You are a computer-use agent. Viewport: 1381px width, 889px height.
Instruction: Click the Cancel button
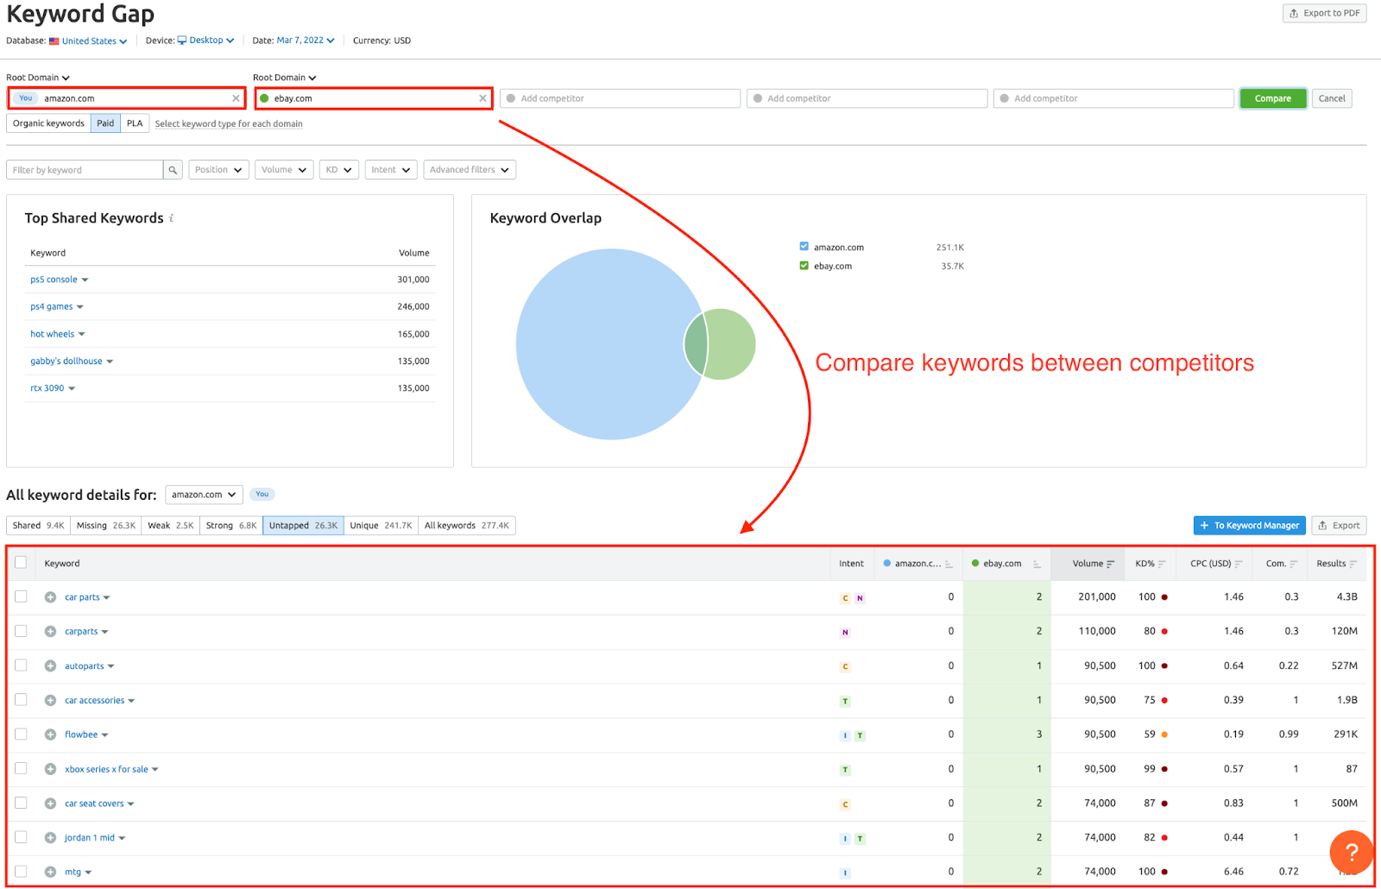(x=1332, y=98)
